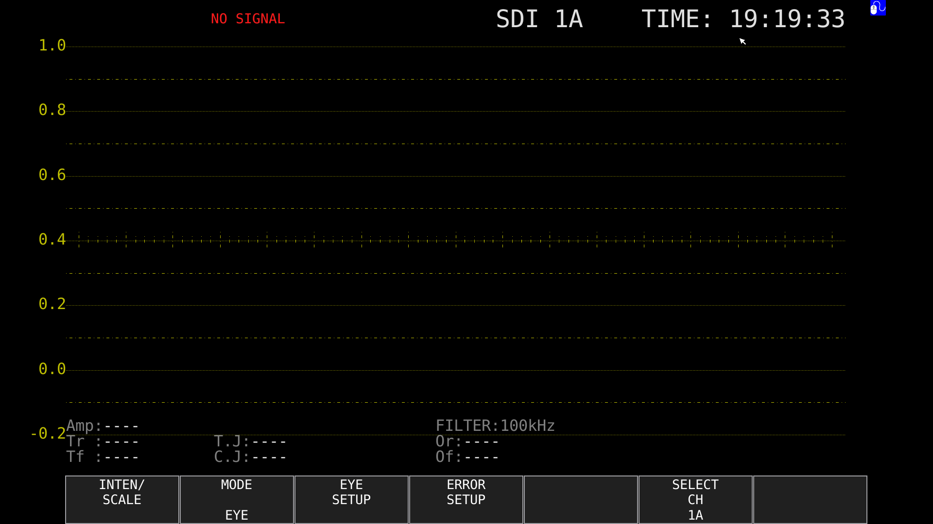
Task: Click the 0.2 scale label
Action: tap(52, 304)
